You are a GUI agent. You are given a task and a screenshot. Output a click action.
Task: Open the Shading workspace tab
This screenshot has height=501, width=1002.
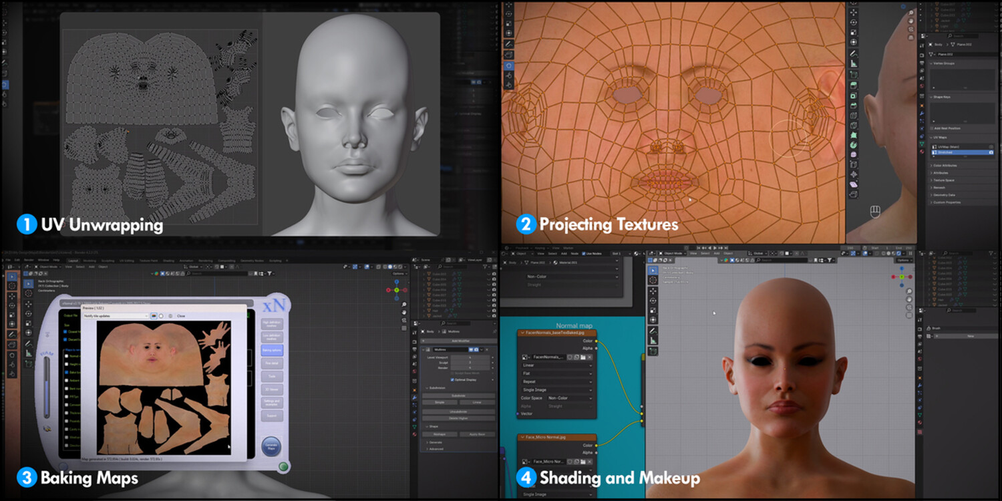(168, 261)
